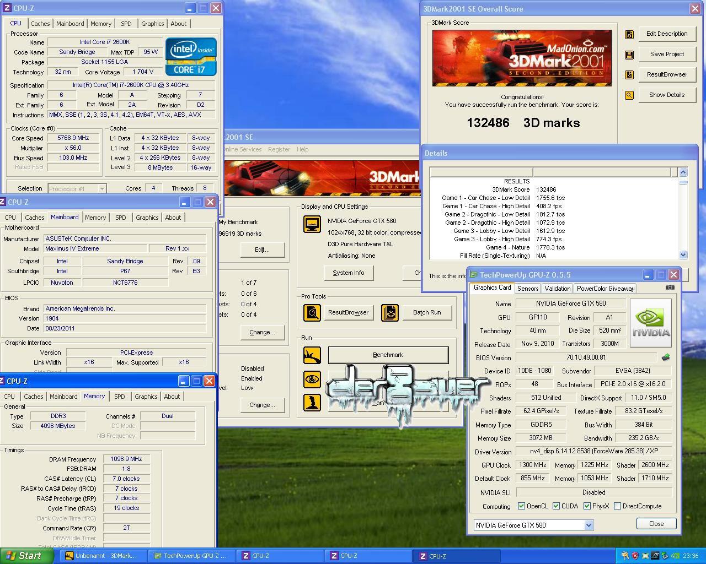Click the red shield icon in the system tray
Screen dimensions: 706x564
point(635,556)
